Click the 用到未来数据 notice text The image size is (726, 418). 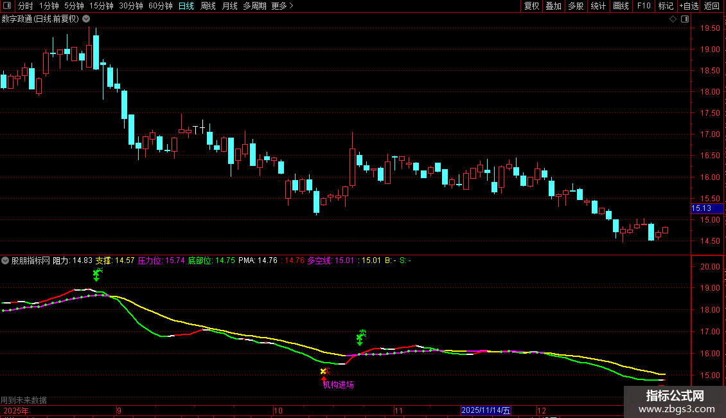tap(24, 400)
